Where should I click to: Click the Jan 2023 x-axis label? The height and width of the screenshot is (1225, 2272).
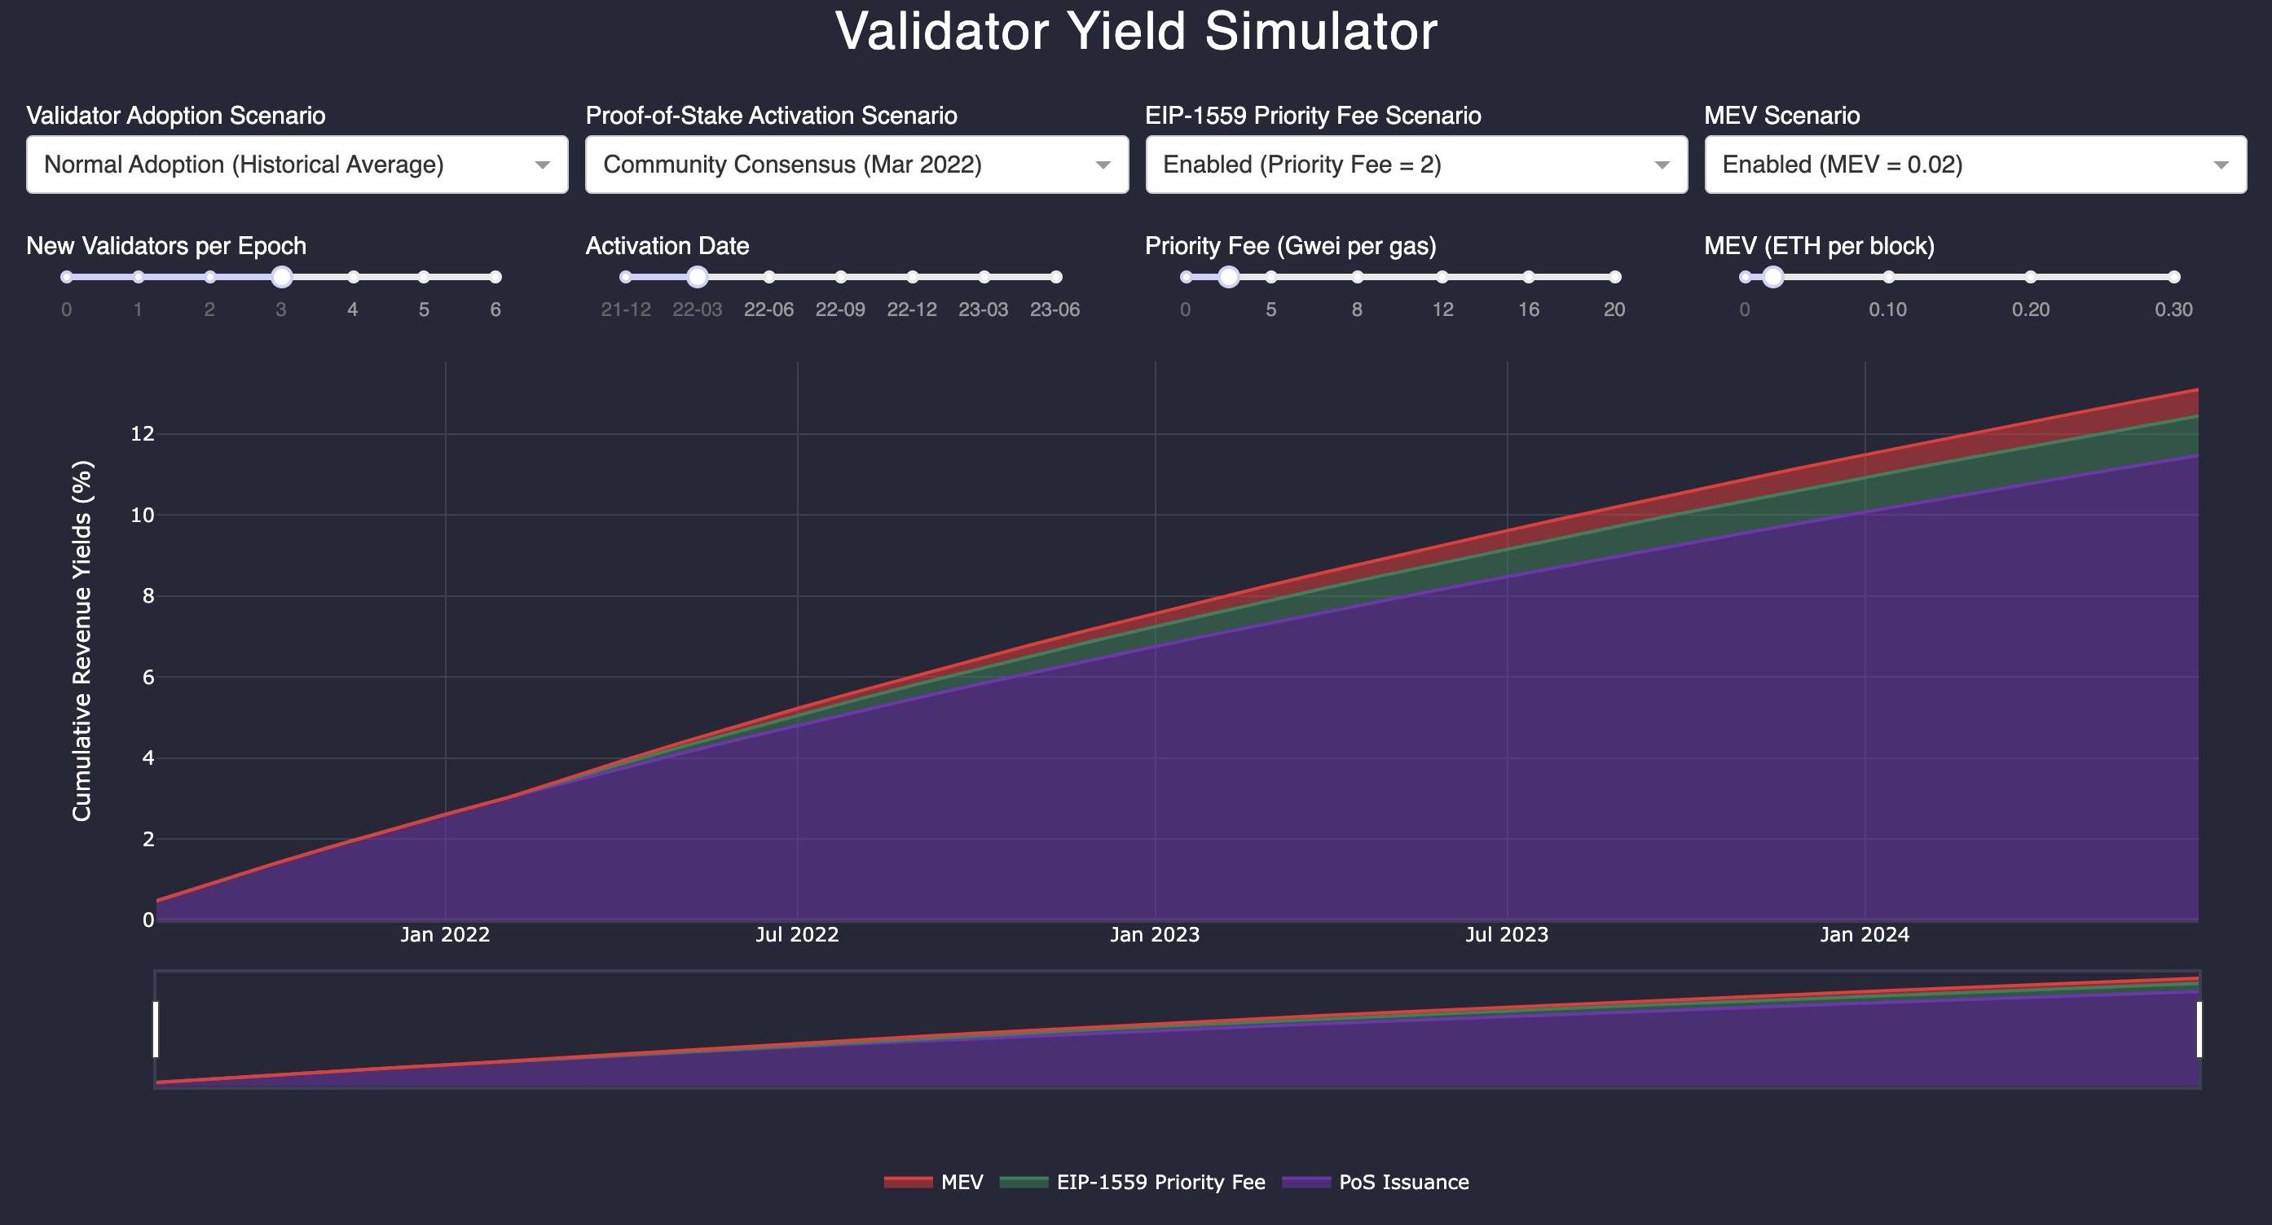click(x=1155, y=935)
